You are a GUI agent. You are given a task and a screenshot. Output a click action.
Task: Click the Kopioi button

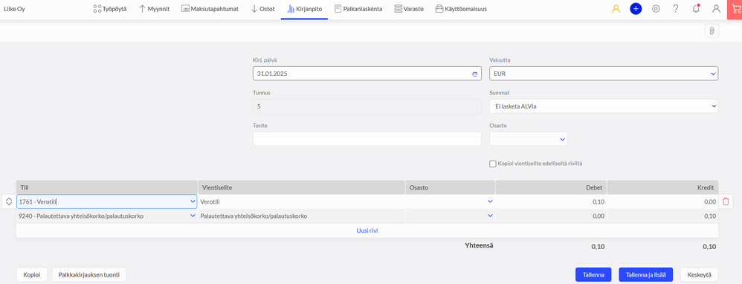tap(32, 274)
